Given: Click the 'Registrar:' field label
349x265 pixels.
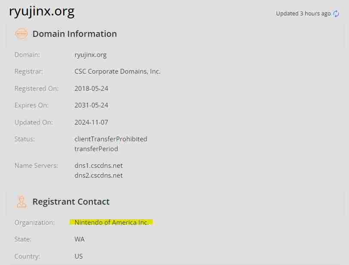Looking at the screenshot, I should tap(28, 71).
